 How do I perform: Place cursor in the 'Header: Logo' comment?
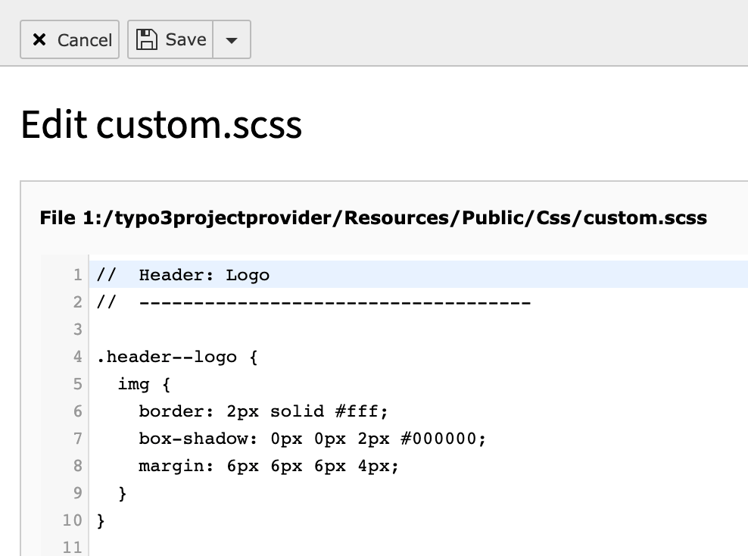[x=204, y=275]
